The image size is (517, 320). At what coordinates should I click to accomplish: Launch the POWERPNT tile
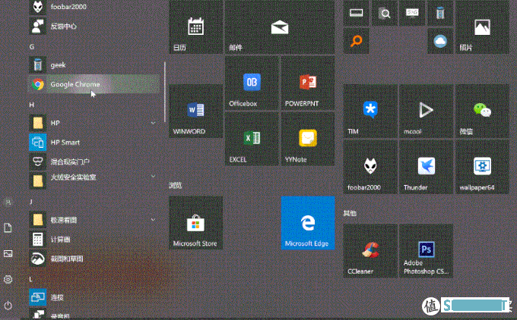click(x=308, y=83)
